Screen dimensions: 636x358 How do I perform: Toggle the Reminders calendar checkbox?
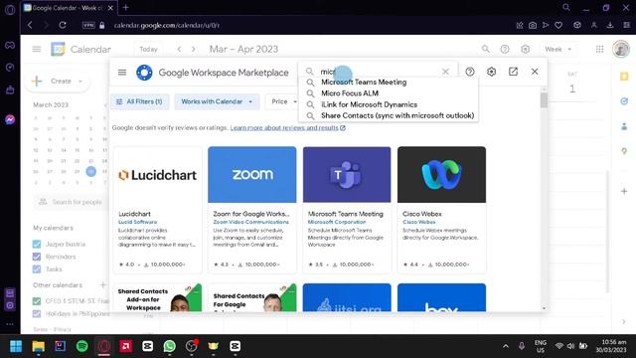(37, 257)
